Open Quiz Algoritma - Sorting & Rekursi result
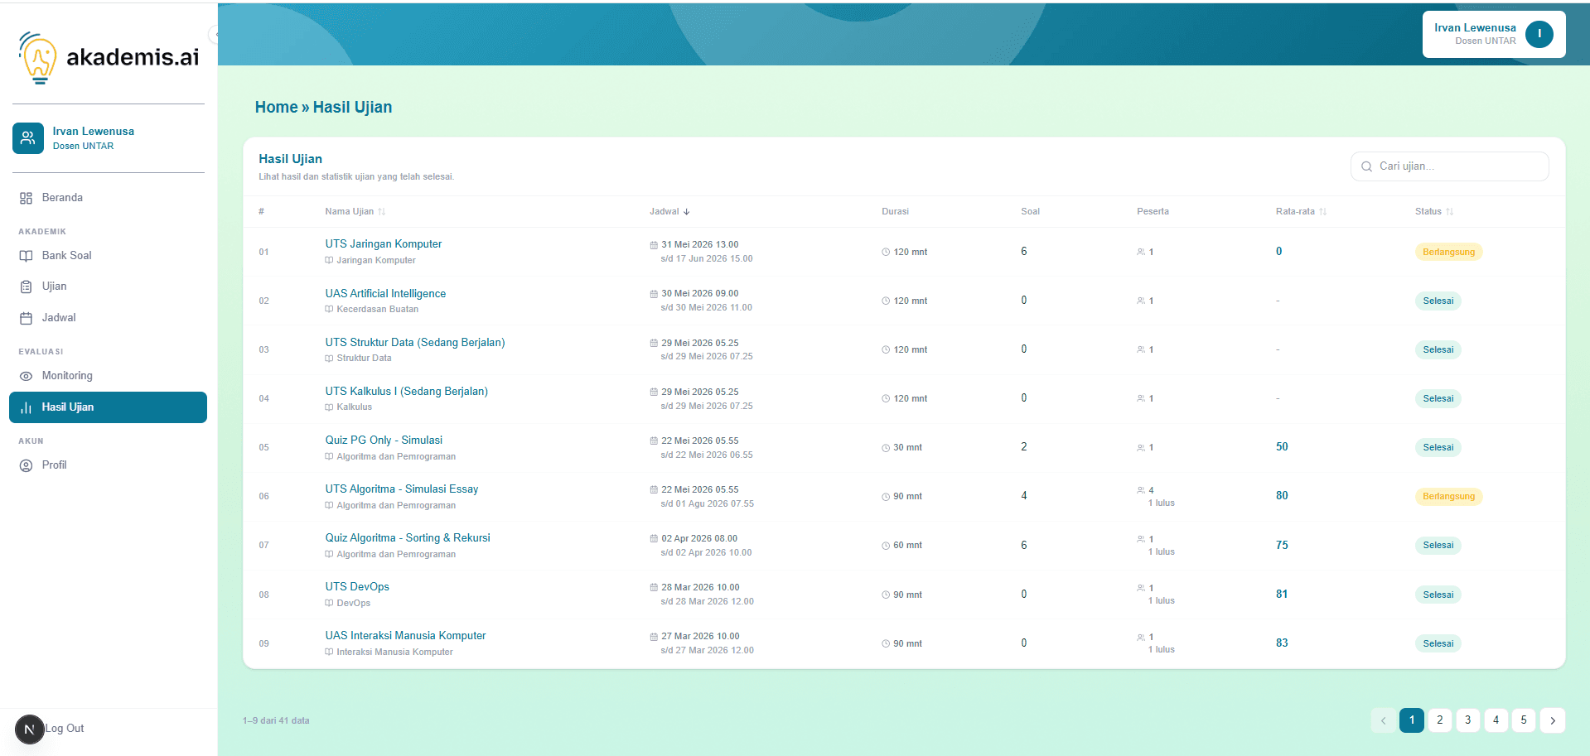1590x756 pixels. [x=408, y=538]
